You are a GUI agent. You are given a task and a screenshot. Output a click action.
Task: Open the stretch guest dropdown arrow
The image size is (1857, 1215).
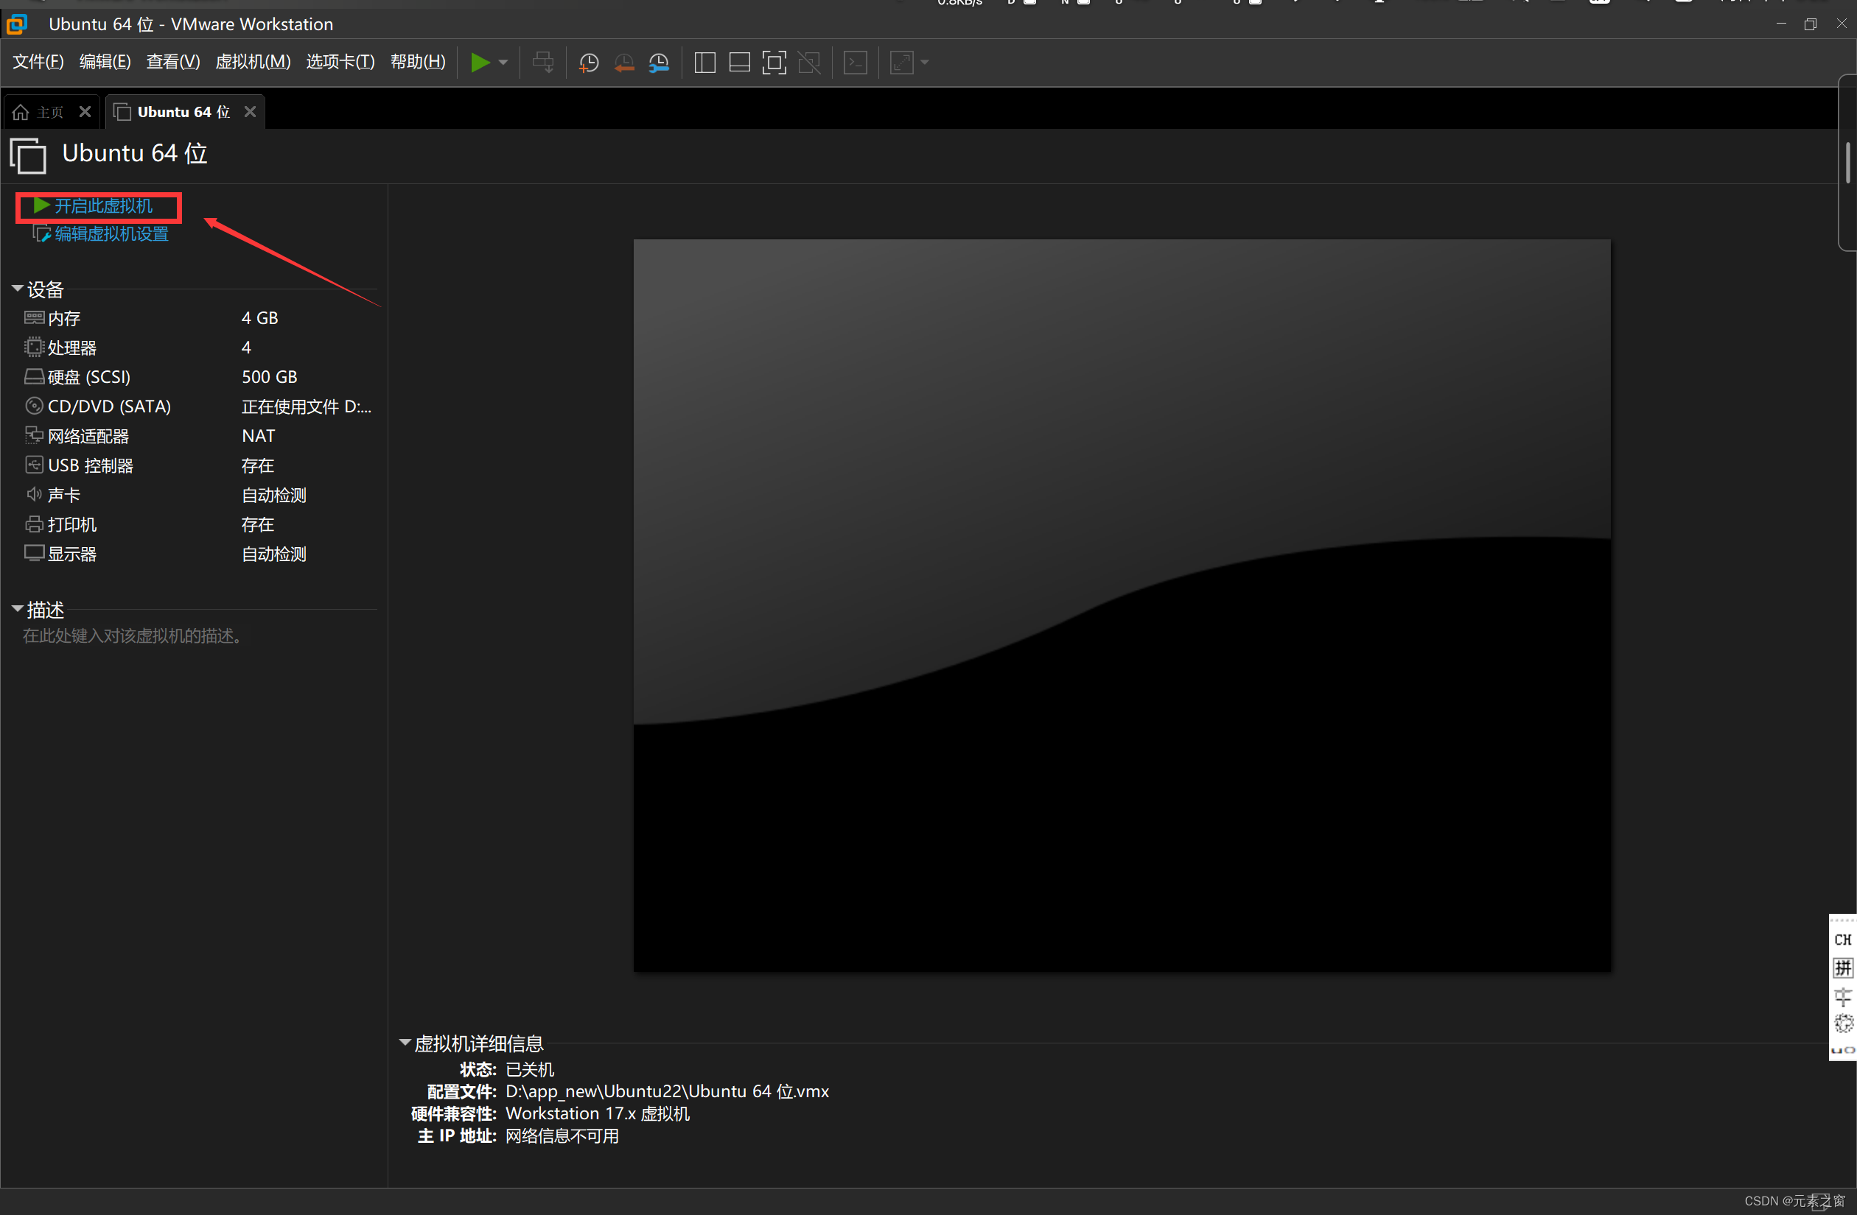[x=925, y=63]
